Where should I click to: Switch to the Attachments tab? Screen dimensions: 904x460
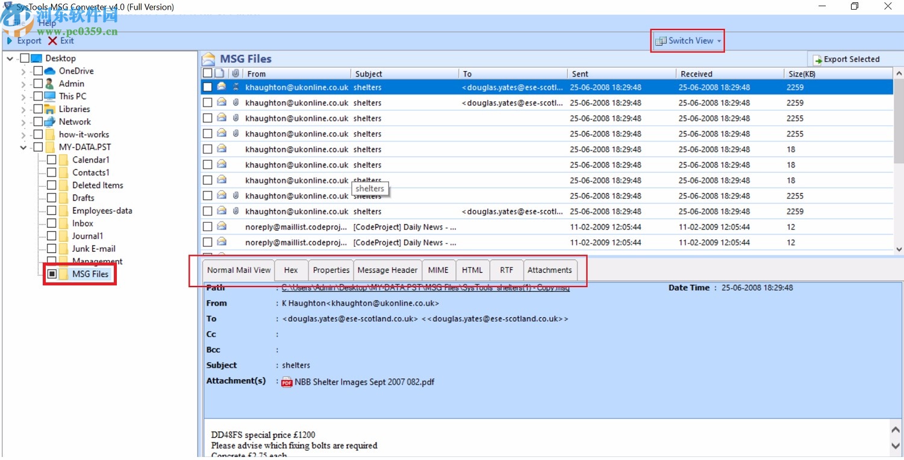pyautogui.click(x=549, y=270)
